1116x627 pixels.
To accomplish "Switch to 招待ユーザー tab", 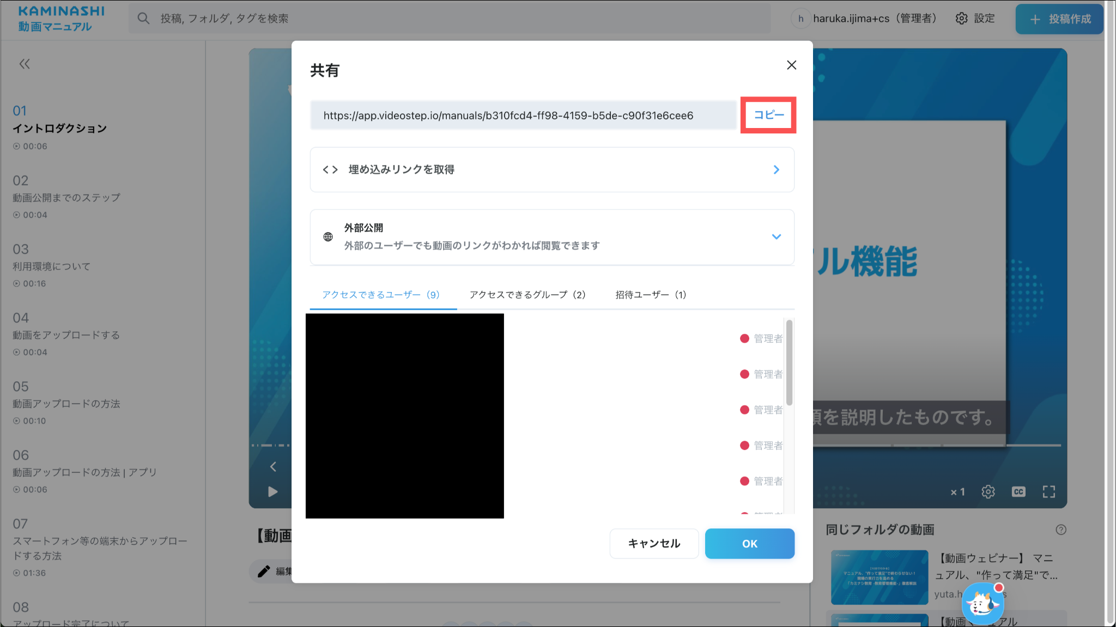I will coord(651,295).
